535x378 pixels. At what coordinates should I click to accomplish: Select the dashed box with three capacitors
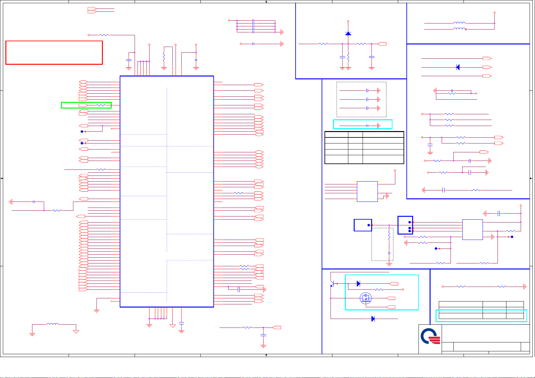[361, 99]
